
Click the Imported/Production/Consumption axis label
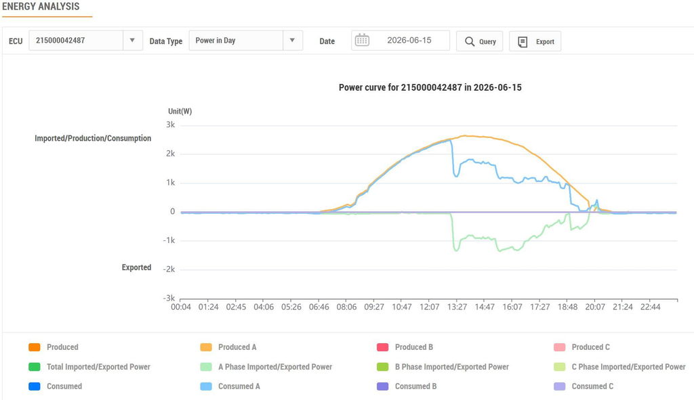(93, 138)
